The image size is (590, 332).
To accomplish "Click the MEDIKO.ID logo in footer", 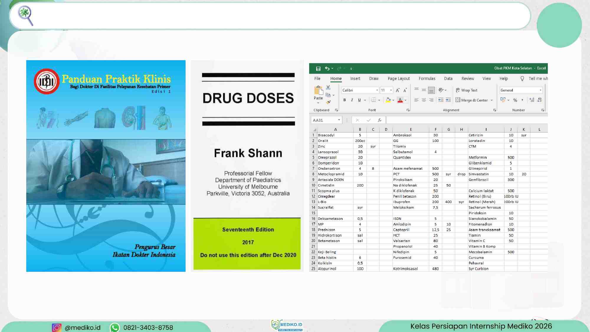I will tap(287, 325).
